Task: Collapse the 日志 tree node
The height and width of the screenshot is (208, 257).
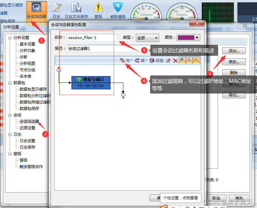Action: (10, 134)
